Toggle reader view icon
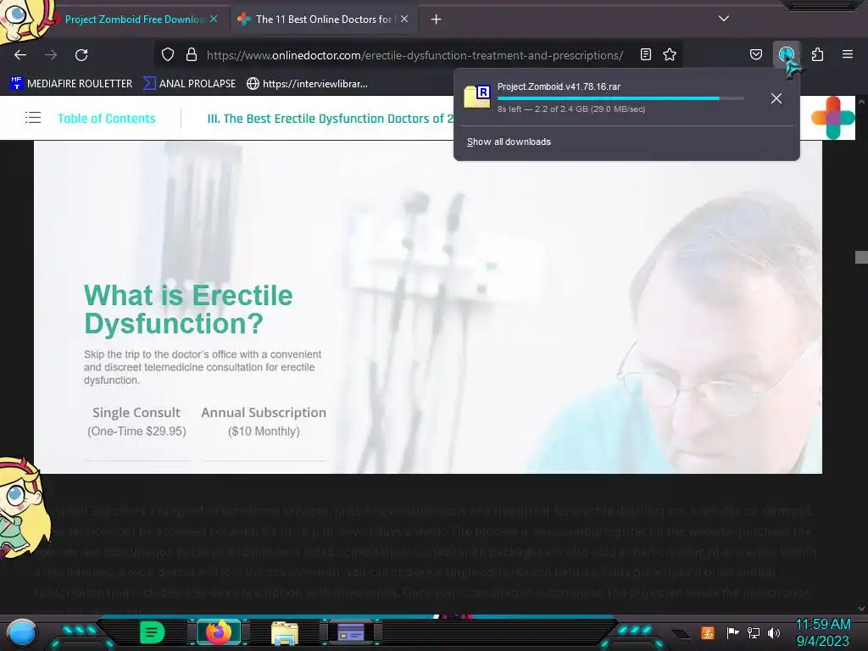 click(x=645, y=54)
